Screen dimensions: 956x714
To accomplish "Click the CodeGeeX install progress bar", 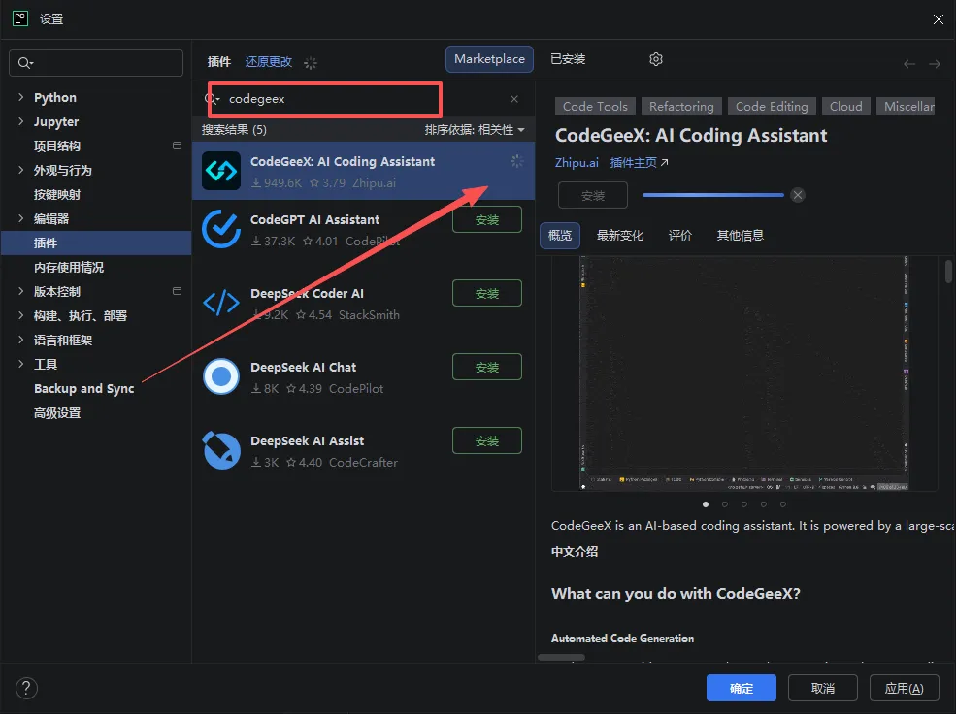I will pos(712,195).
